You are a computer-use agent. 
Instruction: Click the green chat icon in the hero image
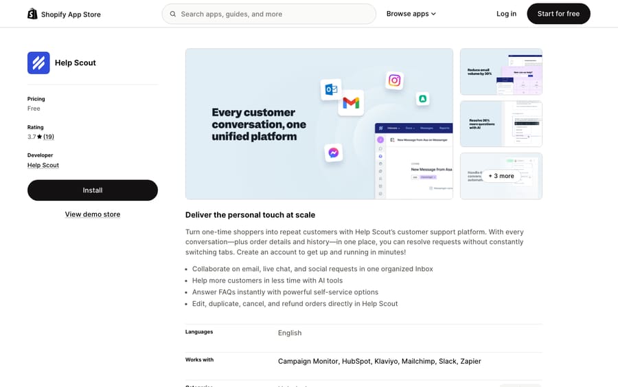click(422, 98)
